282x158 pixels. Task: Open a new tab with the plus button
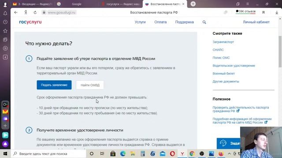click(x=193, y=4)
